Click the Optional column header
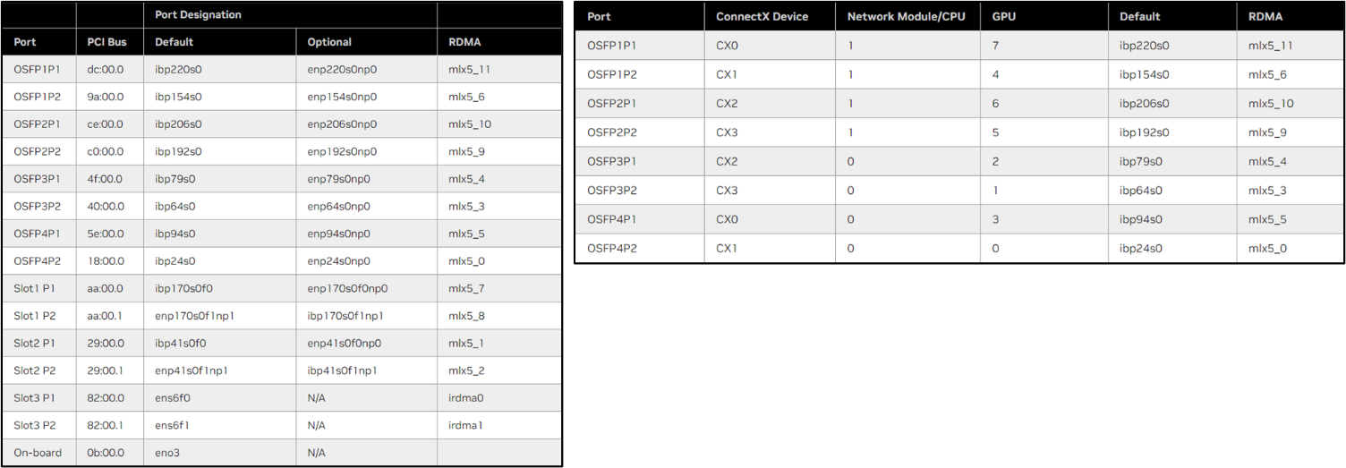This screenshot has width=1346, height=468. [x=329, y=42]
